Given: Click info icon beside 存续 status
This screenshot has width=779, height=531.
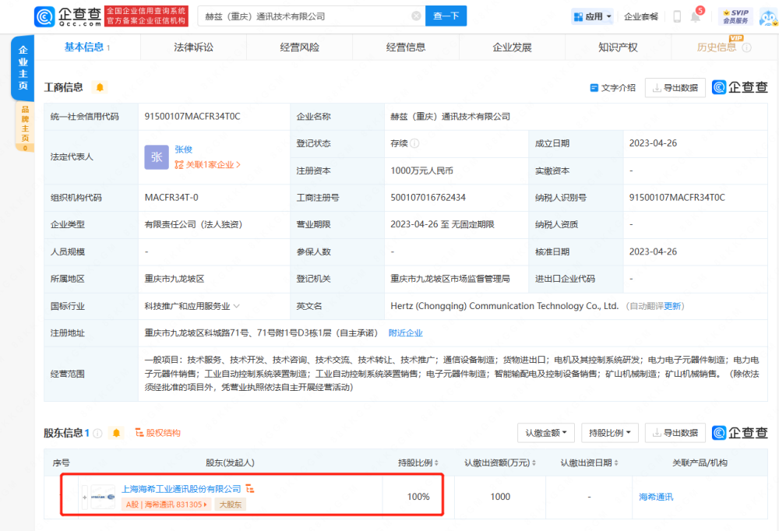Looking at the screenshot, I should click(x=415, y=143).
